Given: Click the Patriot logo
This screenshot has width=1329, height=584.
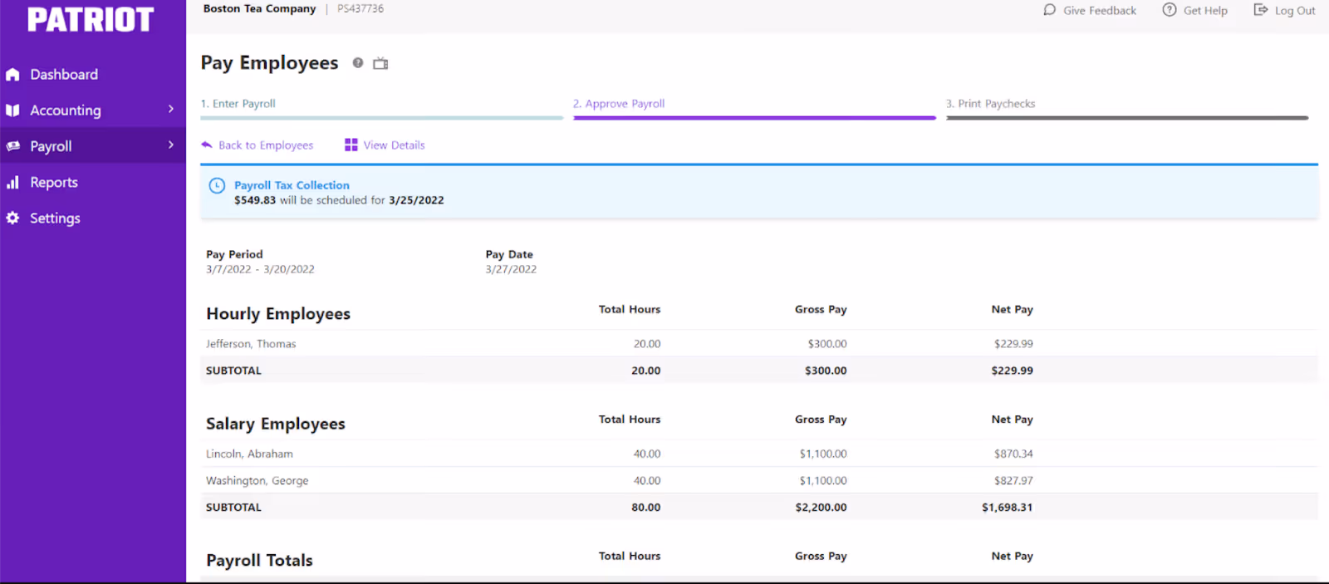Looking at the screenshot, I should click(x=91, y=19).
